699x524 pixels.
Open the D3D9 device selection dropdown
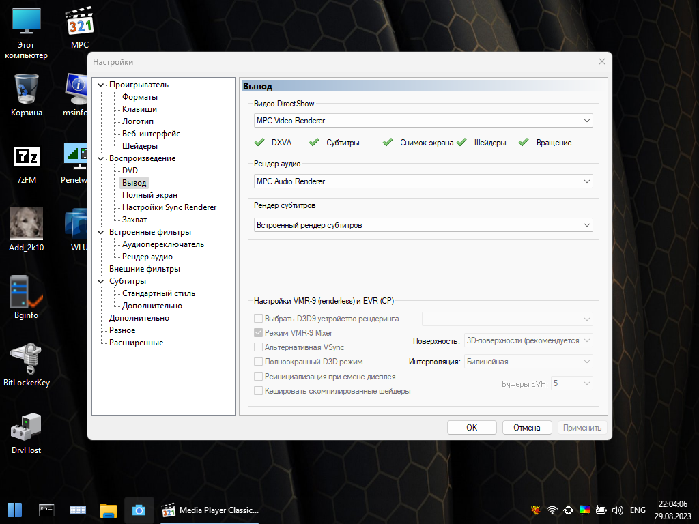pyautogui.click(x=507, y=319)
